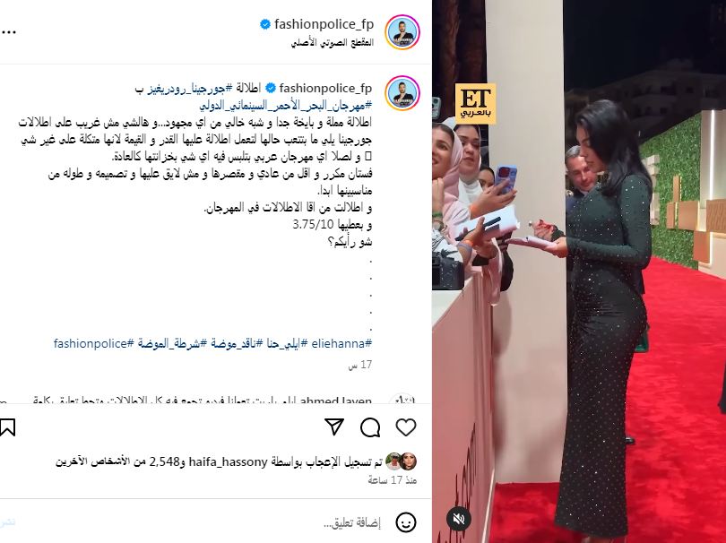Open the #eliehanna hashtag
726x543 pixels.
click(x=341, y=343)
